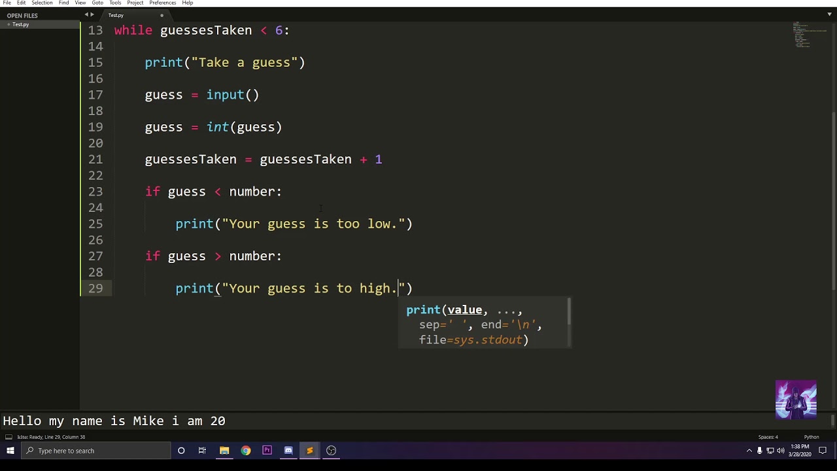Open the Project menu
Screen dimensions: 837x471
[135, 3]
